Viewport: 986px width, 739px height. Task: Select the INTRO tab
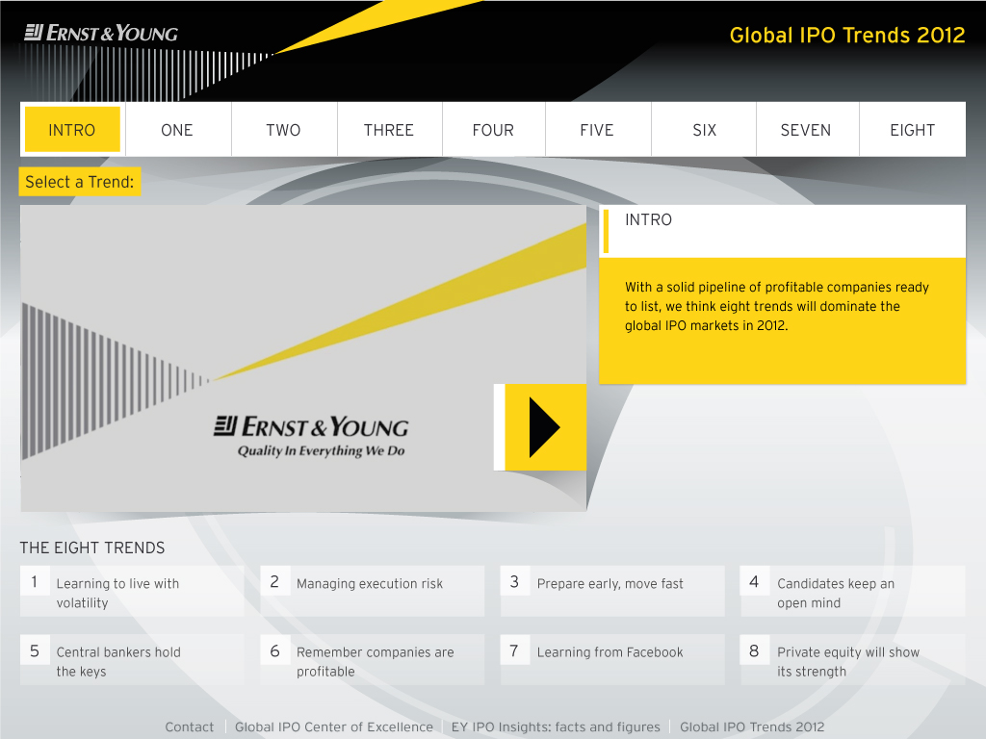(72, 130)
